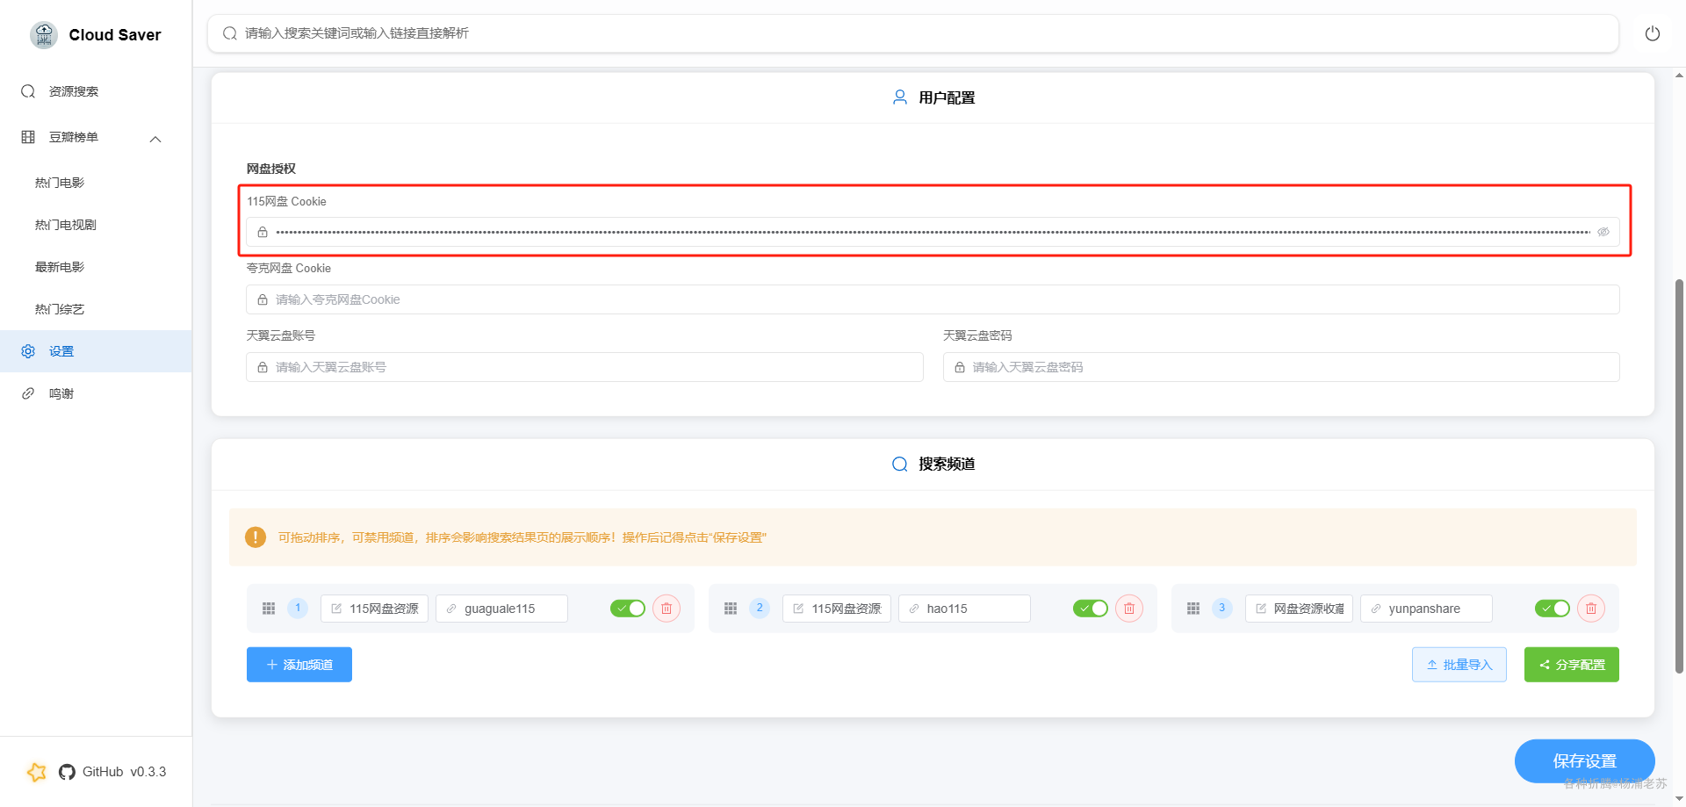Edit channel 2 name field 115网盘资源

pyautogui.click(x=837, y=609)
